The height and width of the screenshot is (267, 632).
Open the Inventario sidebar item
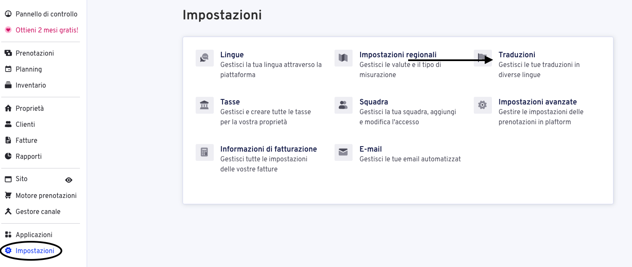(31, 85)
